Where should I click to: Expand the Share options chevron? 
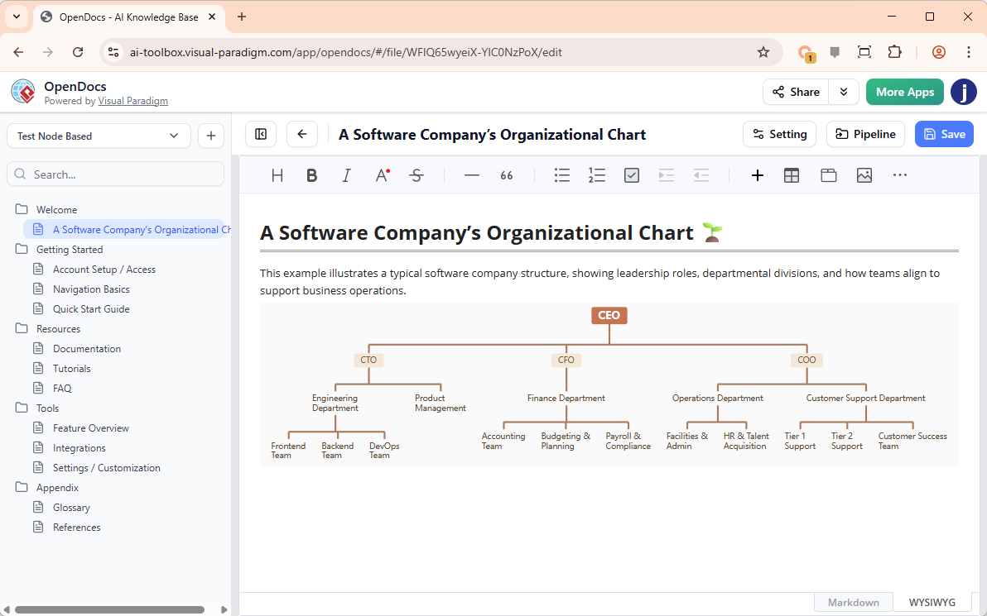(x=844, y=92)
